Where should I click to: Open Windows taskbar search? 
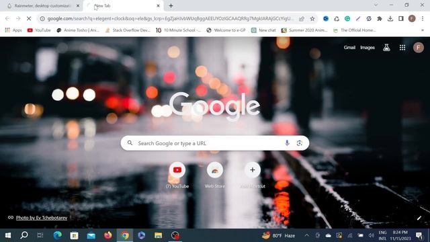[24, 235]
